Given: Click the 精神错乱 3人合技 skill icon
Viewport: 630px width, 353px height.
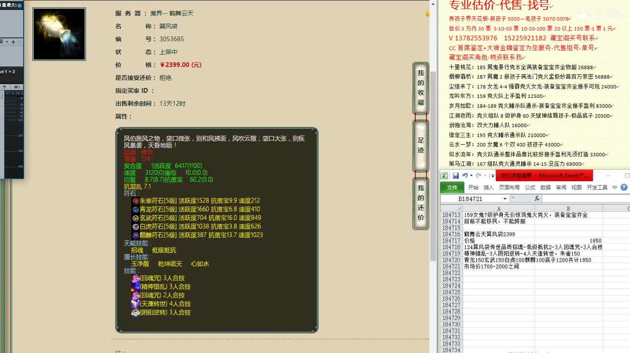Looking at the screenshot, I should point(135,287).
